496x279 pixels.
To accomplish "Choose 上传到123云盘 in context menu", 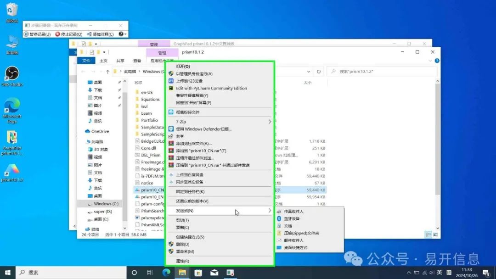I will [x=219, y=81].
